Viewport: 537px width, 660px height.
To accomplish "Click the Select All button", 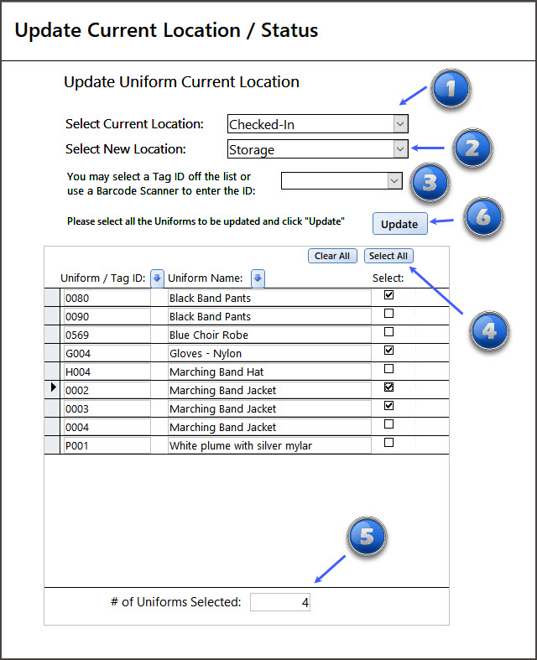I will tap(388, 256).
